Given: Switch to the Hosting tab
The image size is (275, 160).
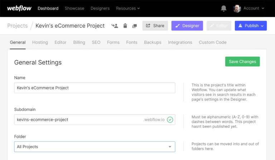Looking at the screenshot, I should (x=40, y=42).
